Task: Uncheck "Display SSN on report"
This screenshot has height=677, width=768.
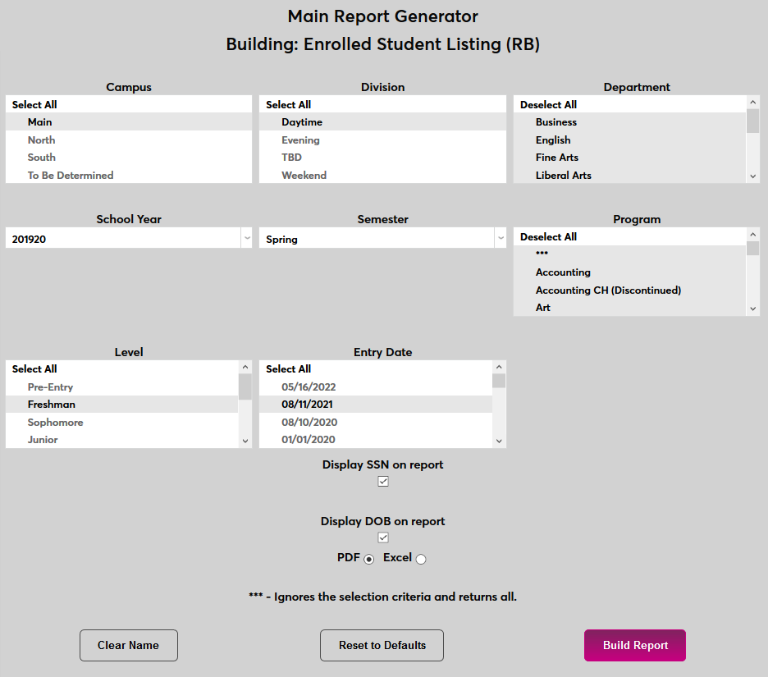Action: pyautogui.click(x=382, y=481)
